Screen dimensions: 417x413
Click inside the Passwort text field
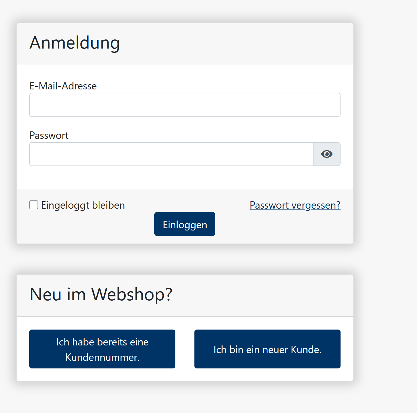[171, 154]
